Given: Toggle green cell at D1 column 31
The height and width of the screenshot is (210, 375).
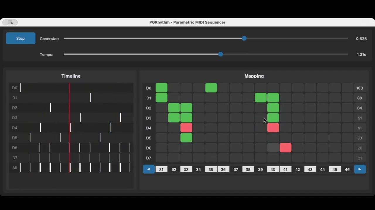Looking at the screenshot, I should (x=161, y=98).
